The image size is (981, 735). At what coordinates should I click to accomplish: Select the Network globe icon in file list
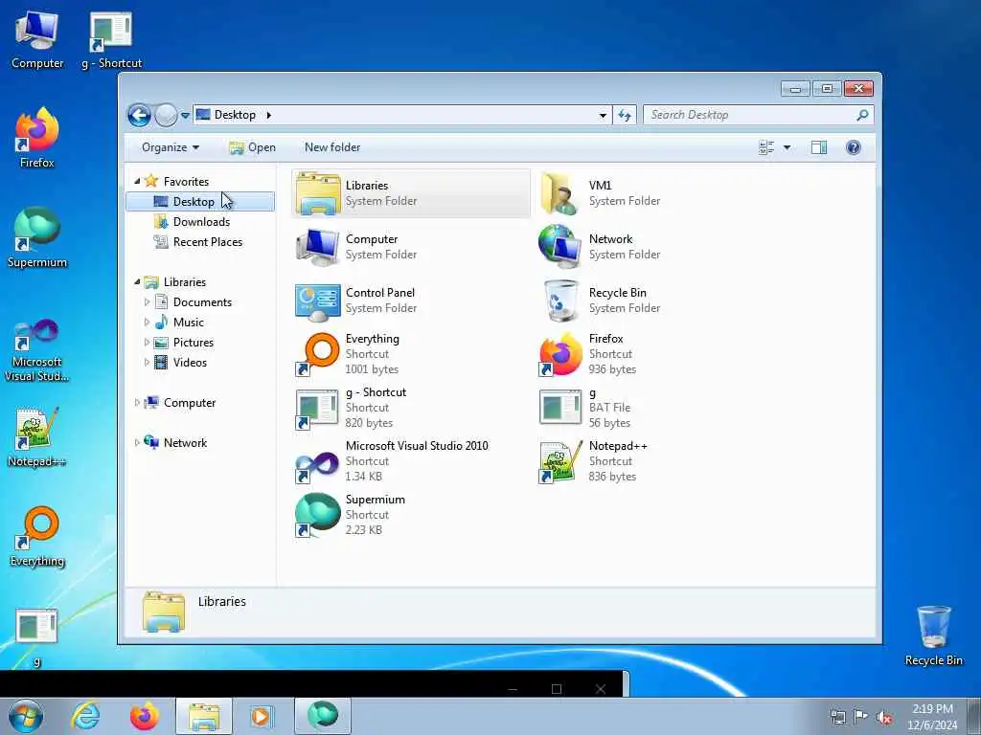[559, 247]
